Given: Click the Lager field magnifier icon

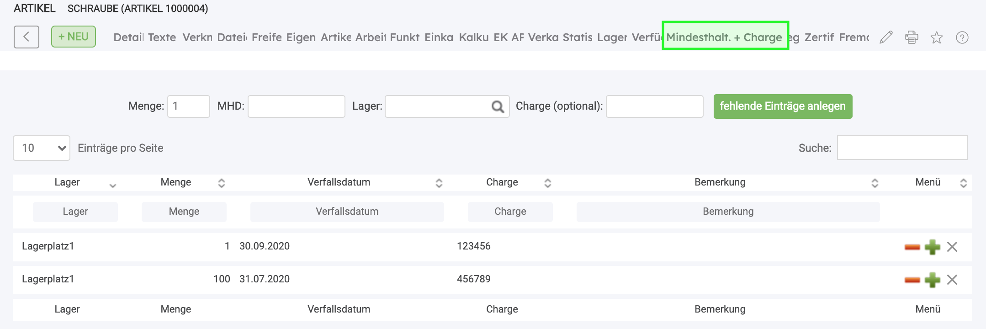Looking at the screenshot, I should [498, 107].
